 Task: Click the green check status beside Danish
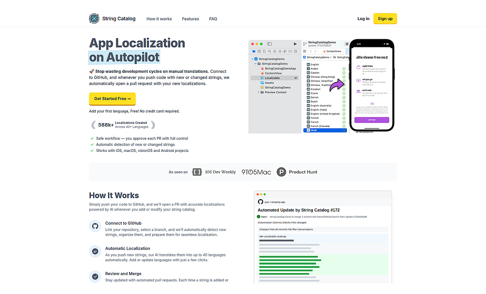coord(344,97)
